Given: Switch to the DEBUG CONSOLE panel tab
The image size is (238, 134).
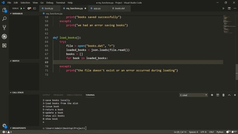Looking at the screenshot, I should 74,95.
